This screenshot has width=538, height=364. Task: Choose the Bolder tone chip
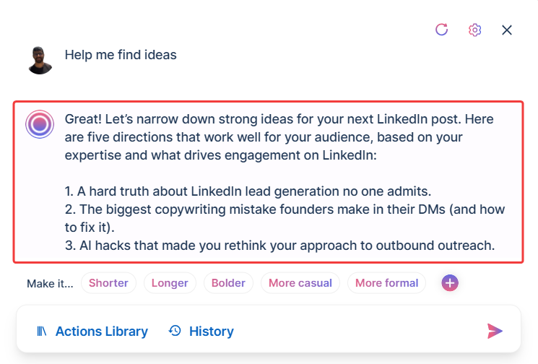(228, 283)
